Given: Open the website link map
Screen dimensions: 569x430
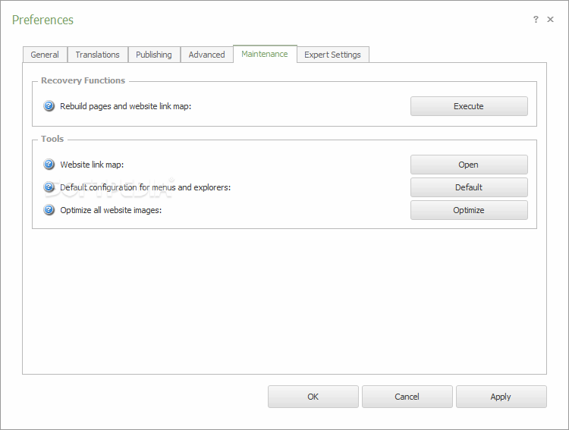Looking at the screenshot, I should click(469, 165).
